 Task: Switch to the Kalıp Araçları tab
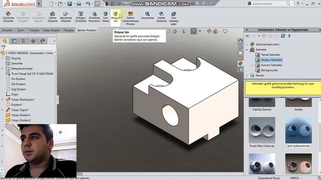pos(51,30)
